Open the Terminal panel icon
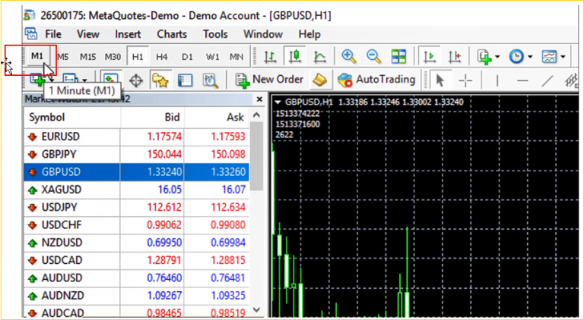The image size is (584, 320). pos(185,80)
